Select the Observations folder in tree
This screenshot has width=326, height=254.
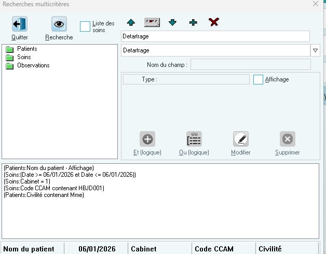[x=33, y=65]
